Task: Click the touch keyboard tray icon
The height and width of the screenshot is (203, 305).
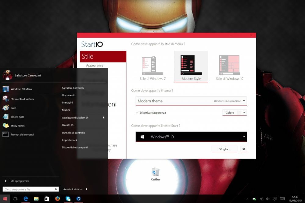Action: coord(282,199)
